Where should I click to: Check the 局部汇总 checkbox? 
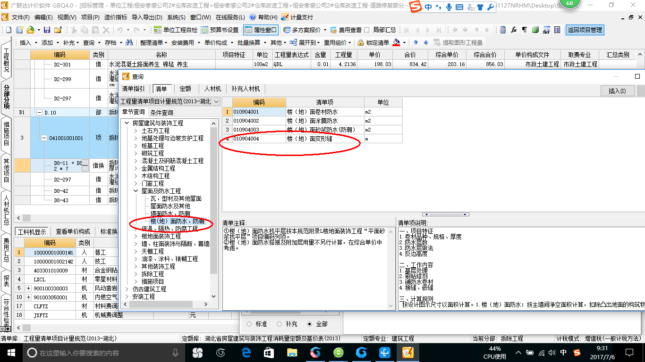[x=367, y=30]
